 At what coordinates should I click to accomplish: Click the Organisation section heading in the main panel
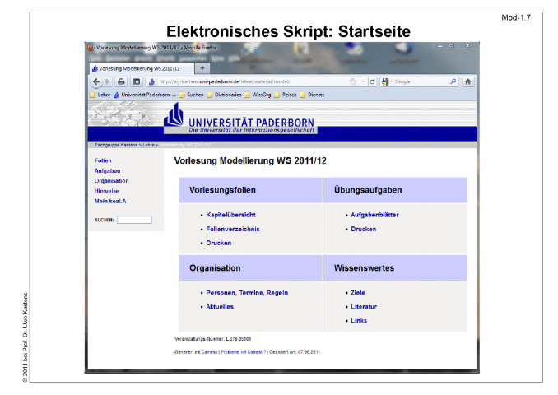point(215,268)
